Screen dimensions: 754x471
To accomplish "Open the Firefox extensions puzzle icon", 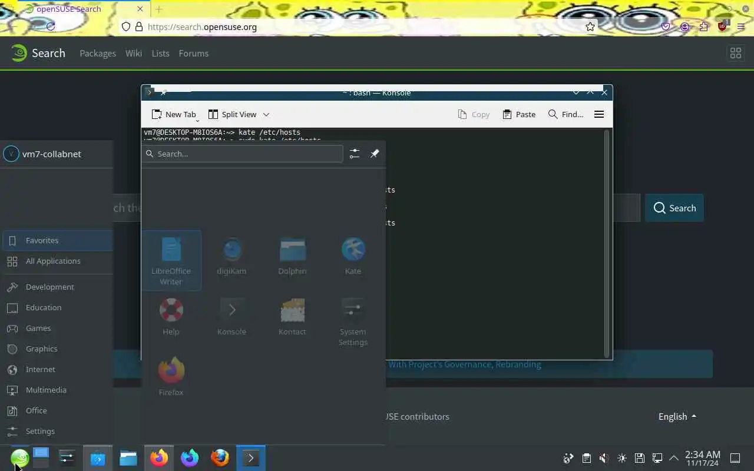I will 703,26.
